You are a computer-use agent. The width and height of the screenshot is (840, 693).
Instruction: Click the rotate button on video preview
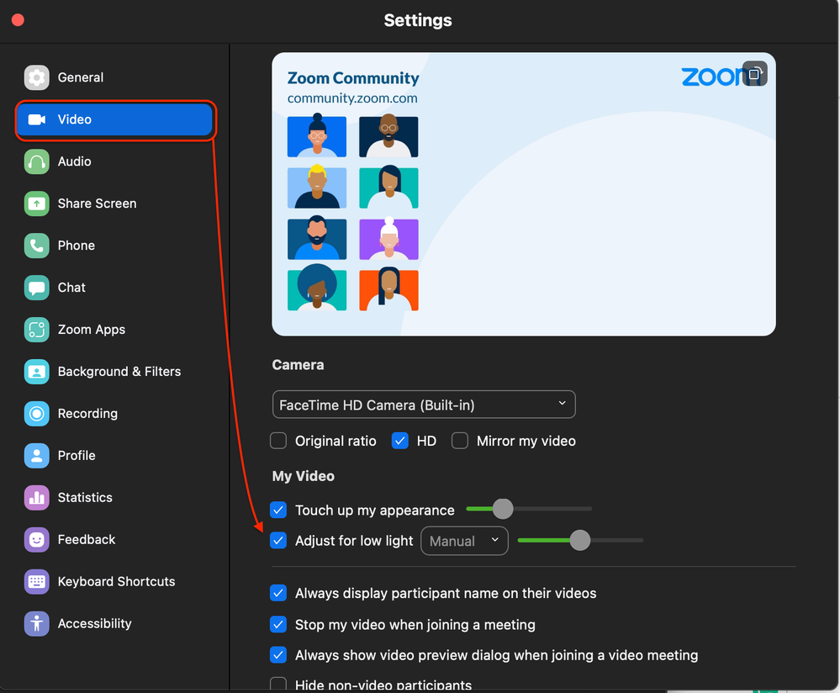click(x=754, y=74)
